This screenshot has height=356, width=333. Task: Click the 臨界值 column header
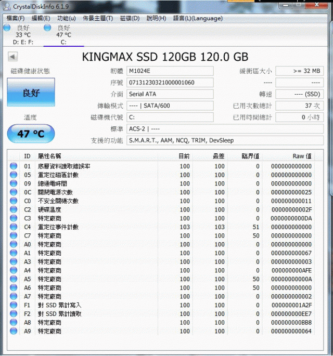point(250,156)
